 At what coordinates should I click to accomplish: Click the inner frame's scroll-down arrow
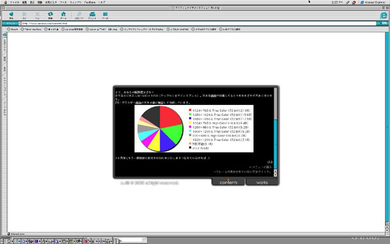[x=275, y=175]
